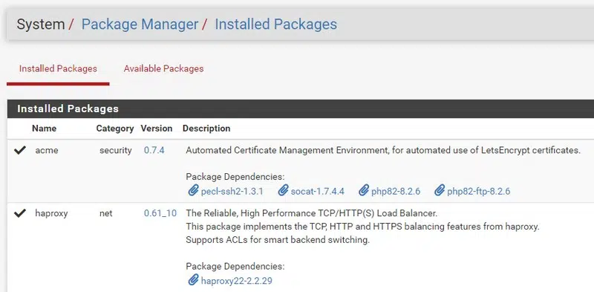Click paperclip icon next to haproxy22-2.2.29
Viewport: 594px width, 292px height.
click(193, 280)
